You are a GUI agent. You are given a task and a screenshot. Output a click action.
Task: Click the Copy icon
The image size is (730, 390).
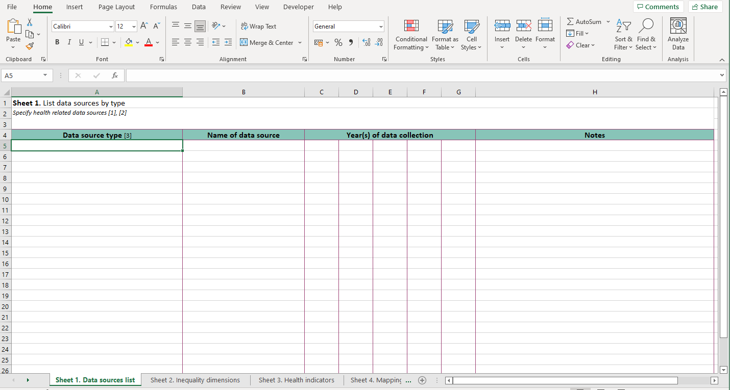pyautogui.click(x=30, y=34)
